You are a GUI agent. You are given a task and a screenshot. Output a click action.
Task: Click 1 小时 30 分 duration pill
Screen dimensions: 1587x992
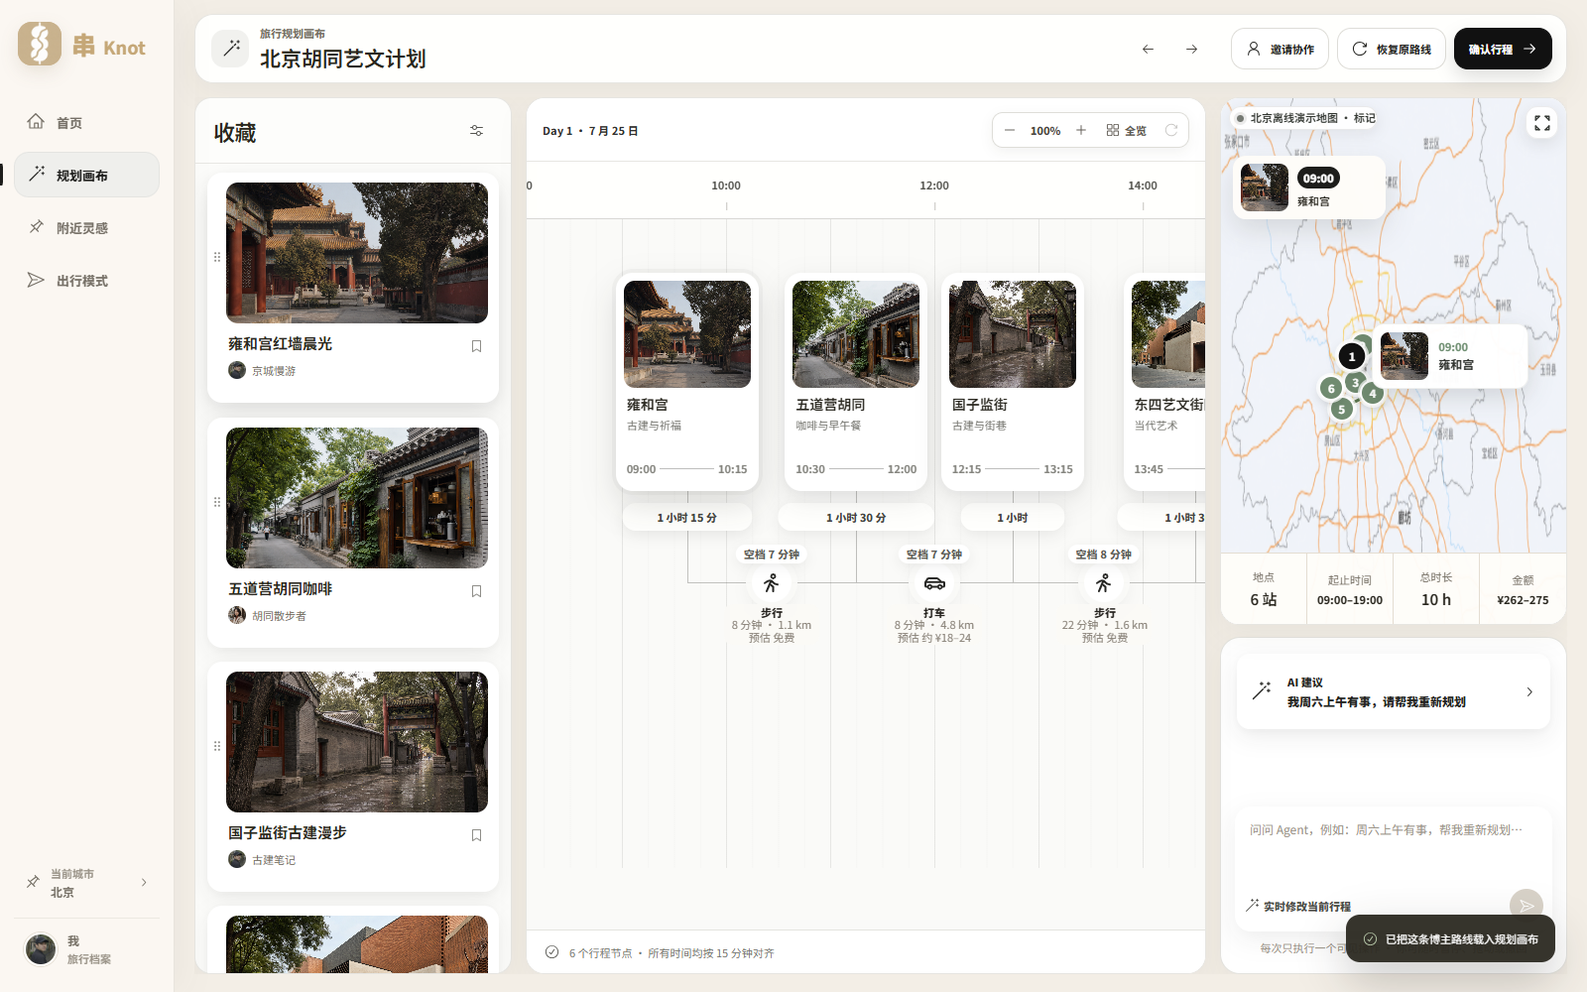856,518
